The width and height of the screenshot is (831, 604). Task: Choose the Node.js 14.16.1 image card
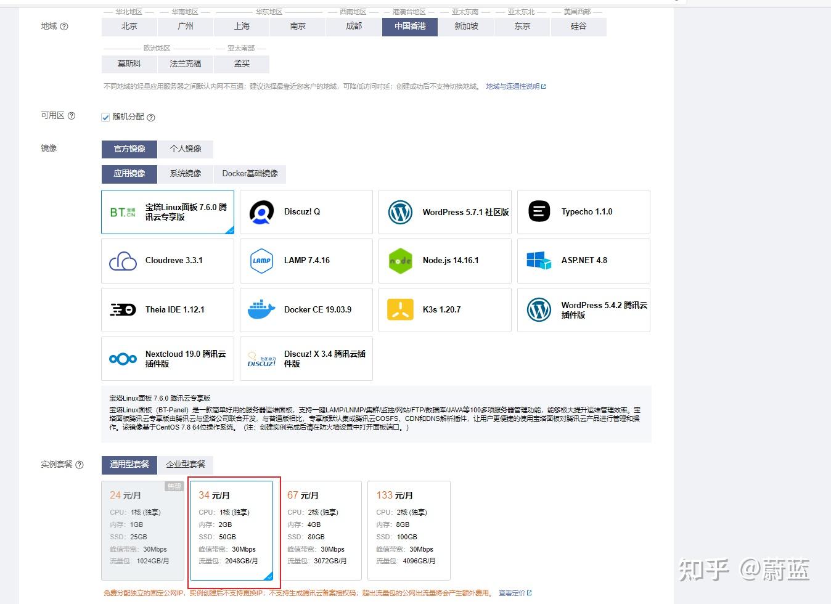tap(445, 261)
